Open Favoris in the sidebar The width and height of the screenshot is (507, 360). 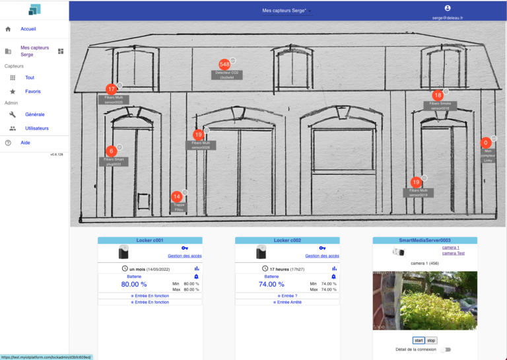coord(33,91)
